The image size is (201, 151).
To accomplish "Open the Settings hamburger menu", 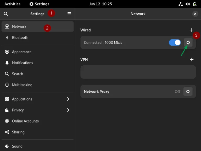I will [69, 14].
